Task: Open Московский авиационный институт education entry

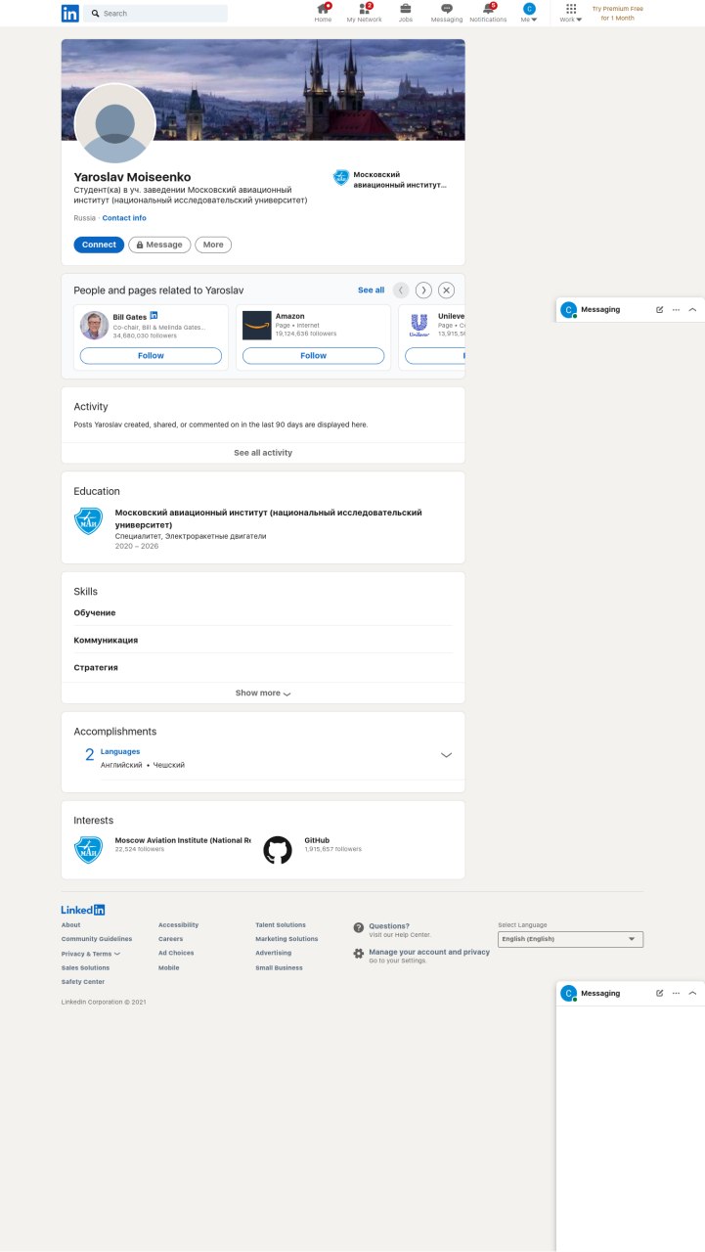Action: (269, 518)
